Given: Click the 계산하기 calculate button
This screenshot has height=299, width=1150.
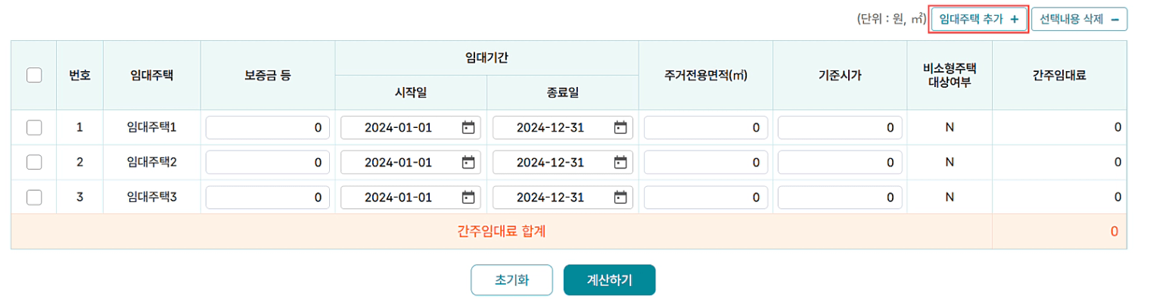Looking at the screenshot, I should point(609,280).
